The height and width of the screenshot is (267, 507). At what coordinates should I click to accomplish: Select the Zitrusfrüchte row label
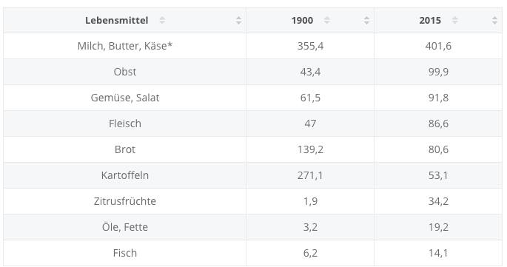(125, 201)
